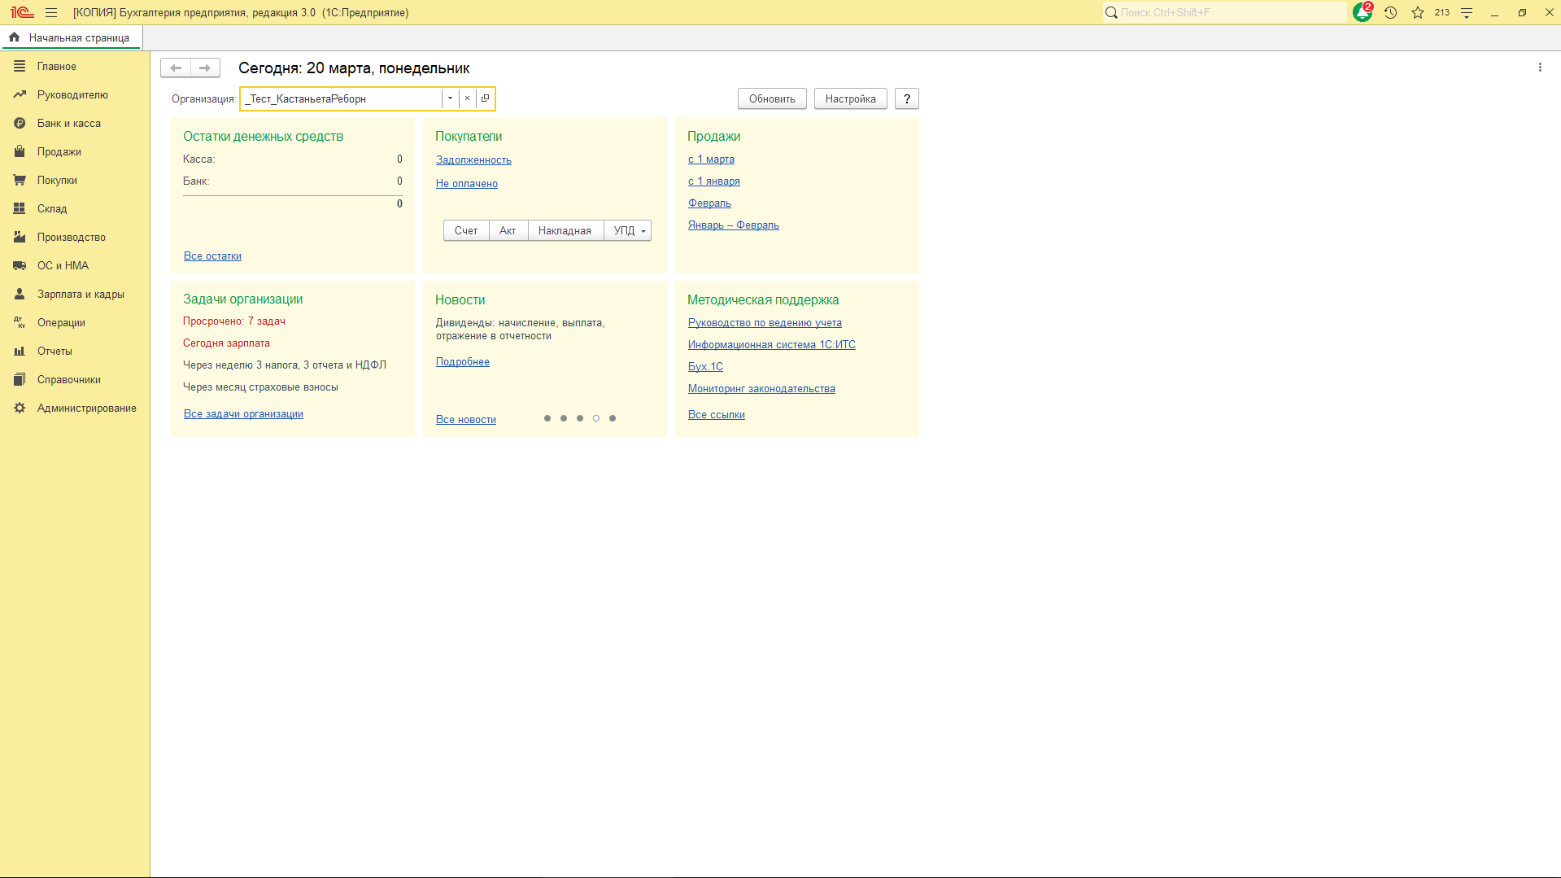Viewport: 1561px width, 878px height.
Task: Clear the Организация field with the x
Action: tap(467, 98)
